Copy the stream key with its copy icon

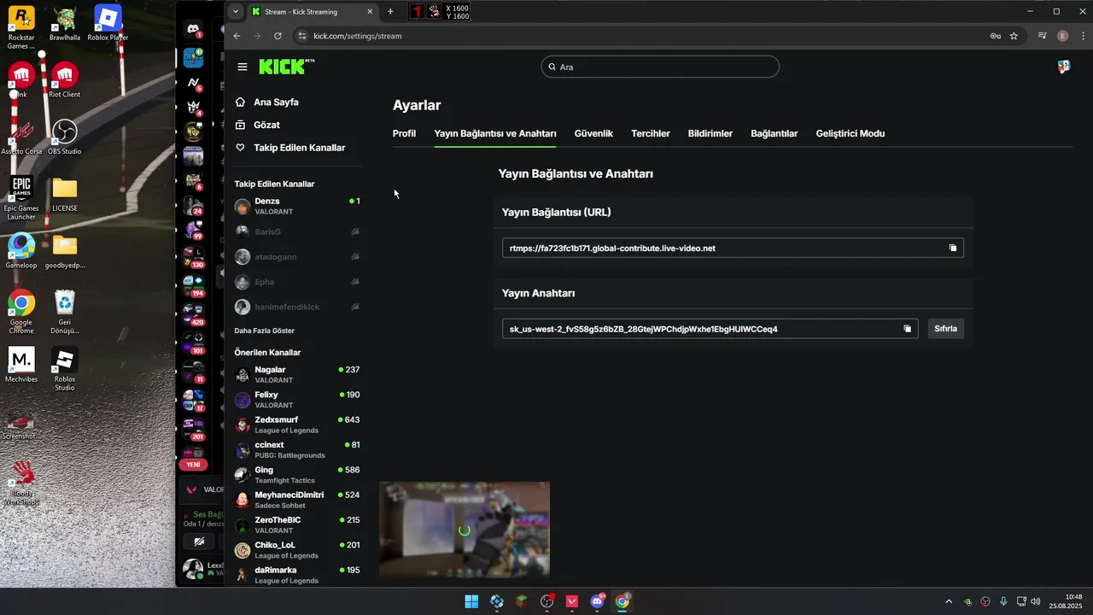pyautogui.click(x=907, y=329)
